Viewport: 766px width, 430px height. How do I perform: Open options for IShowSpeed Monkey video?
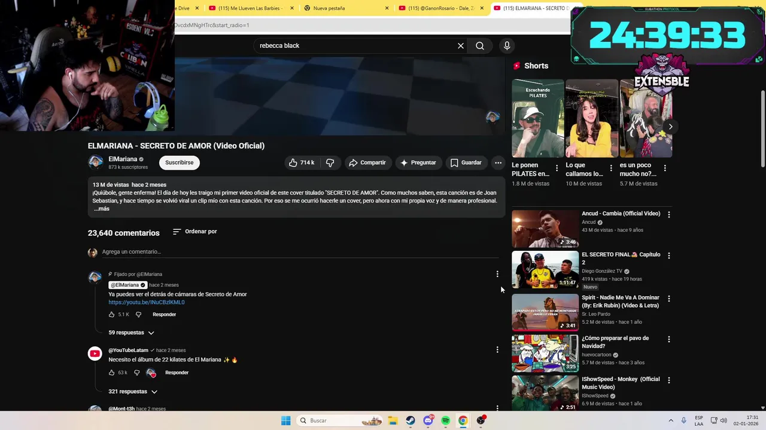click(x=669, y=380)
